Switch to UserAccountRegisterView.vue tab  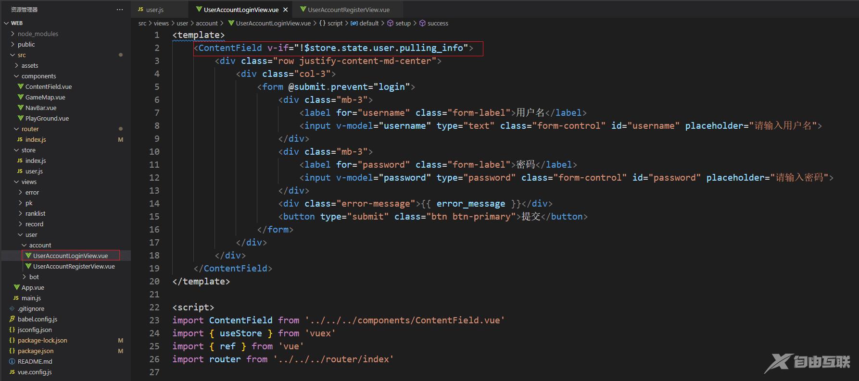click(348, 10)
